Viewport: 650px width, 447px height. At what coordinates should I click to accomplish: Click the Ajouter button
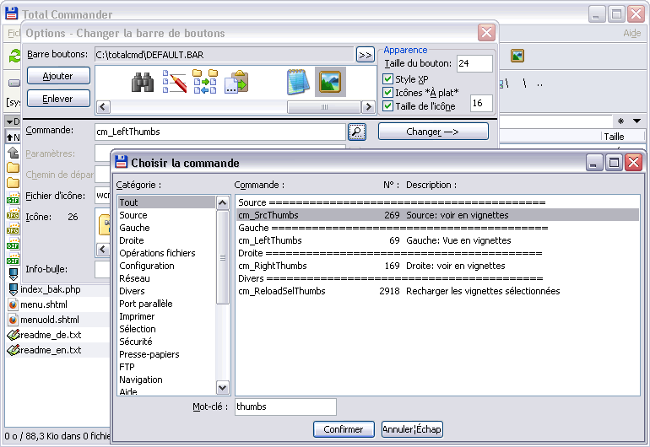tap(58, 76)
